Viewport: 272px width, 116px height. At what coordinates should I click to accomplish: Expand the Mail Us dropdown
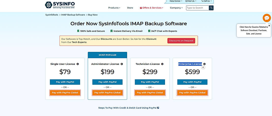pyautogui.click(x=191, y=1)
